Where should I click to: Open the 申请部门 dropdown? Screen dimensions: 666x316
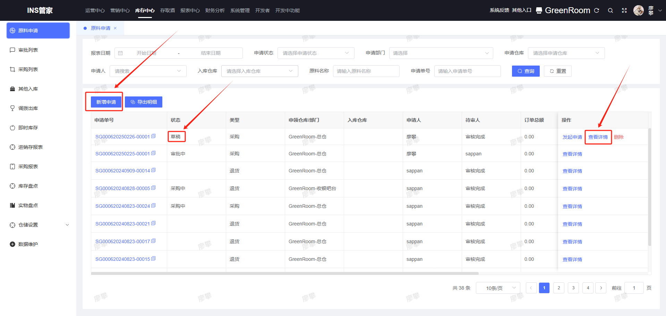pyautogui.click(x=441, y=53)
